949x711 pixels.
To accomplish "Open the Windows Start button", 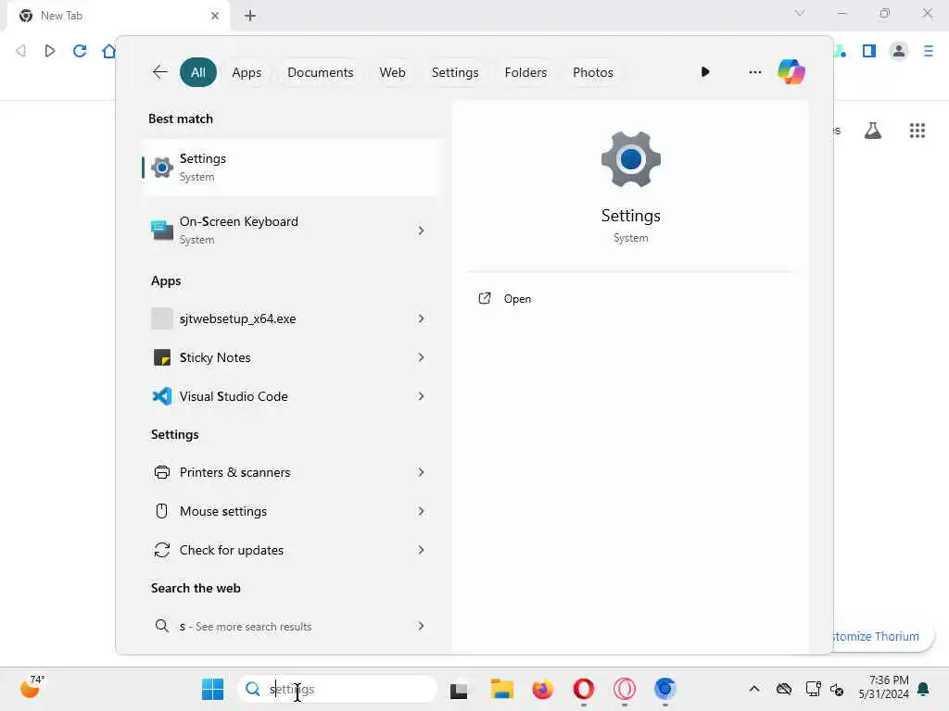I will coord(212,689).
